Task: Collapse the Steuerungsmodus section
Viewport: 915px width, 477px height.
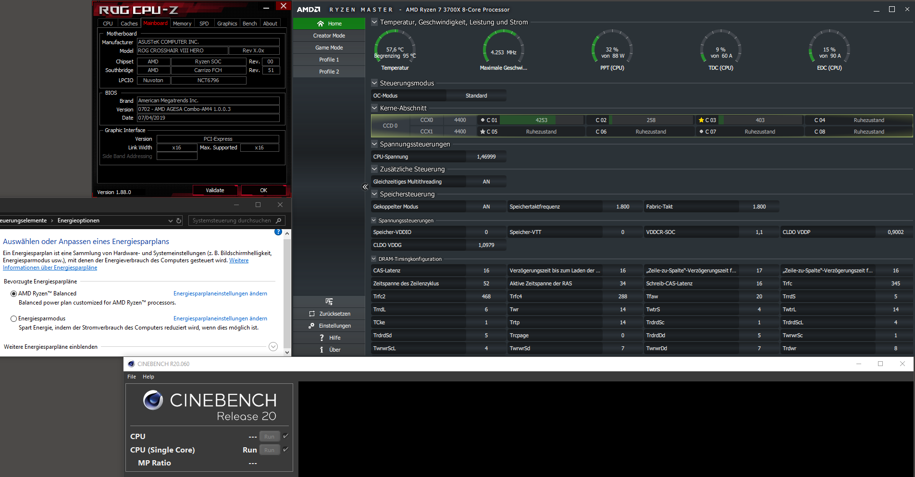Action: [374, 83]
